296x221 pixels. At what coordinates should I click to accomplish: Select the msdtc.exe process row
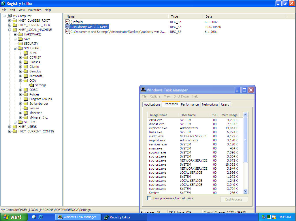click(x=195, y=136)
